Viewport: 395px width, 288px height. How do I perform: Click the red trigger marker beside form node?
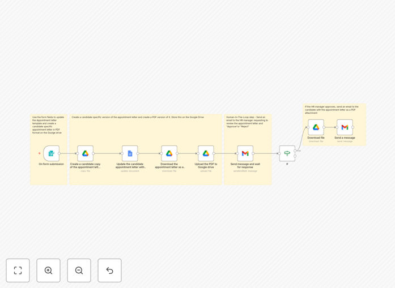click(x=39, y=153)
